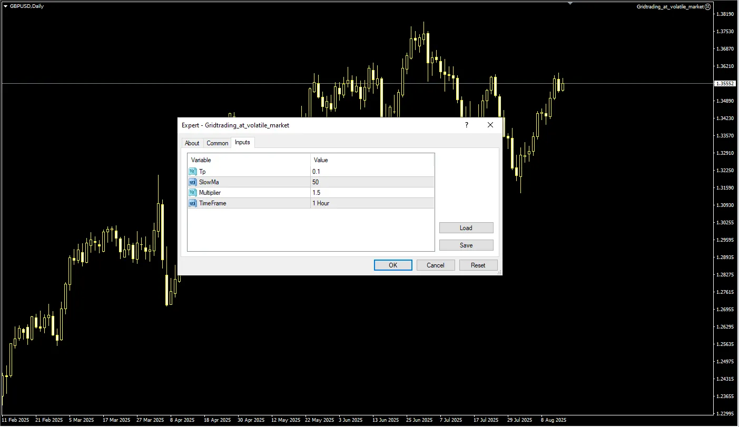
Task: Click the Reset button
Action: tap(478, 265)
